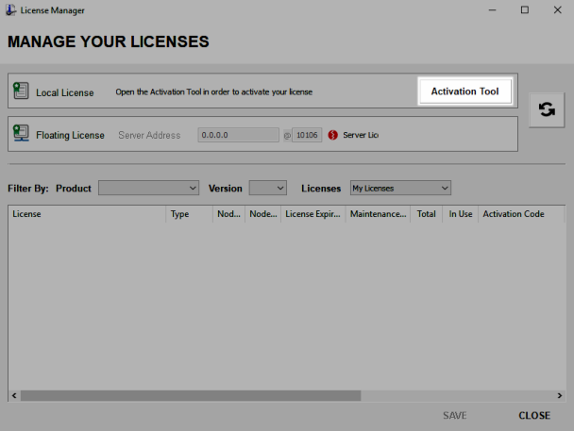Image resolution: width=574 pixels, height=431 pixels.
Task: Click the Server Lic status text
Action: coord(361,135)
